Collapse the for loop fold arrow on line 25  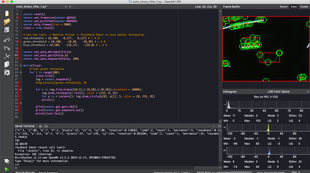[x=21, y=73]
